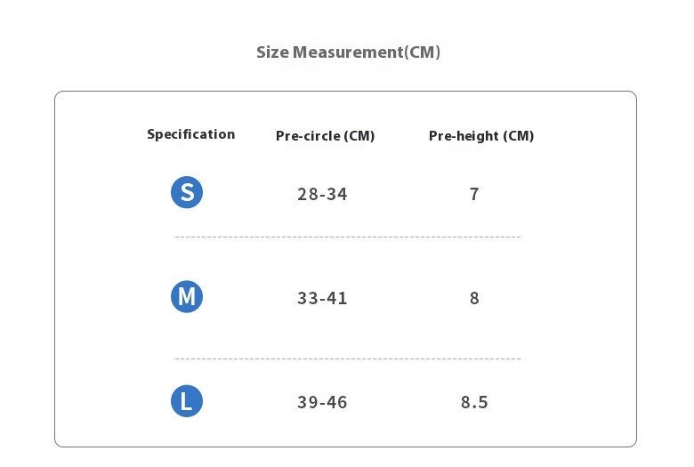Click the Pre-height word in header

(463, 136)
